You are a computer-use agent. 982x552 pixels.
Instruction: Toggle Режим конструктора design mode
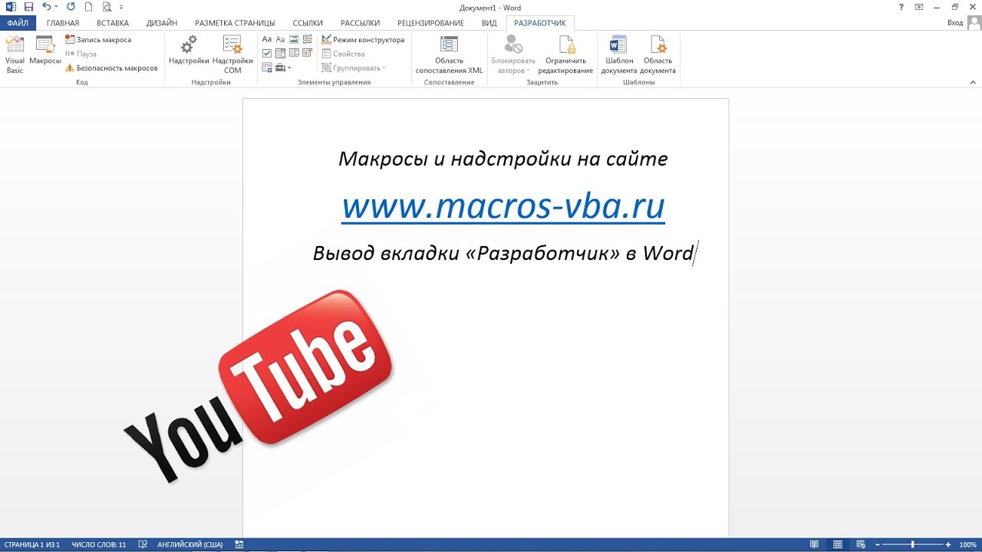click(x=363, y=39)
